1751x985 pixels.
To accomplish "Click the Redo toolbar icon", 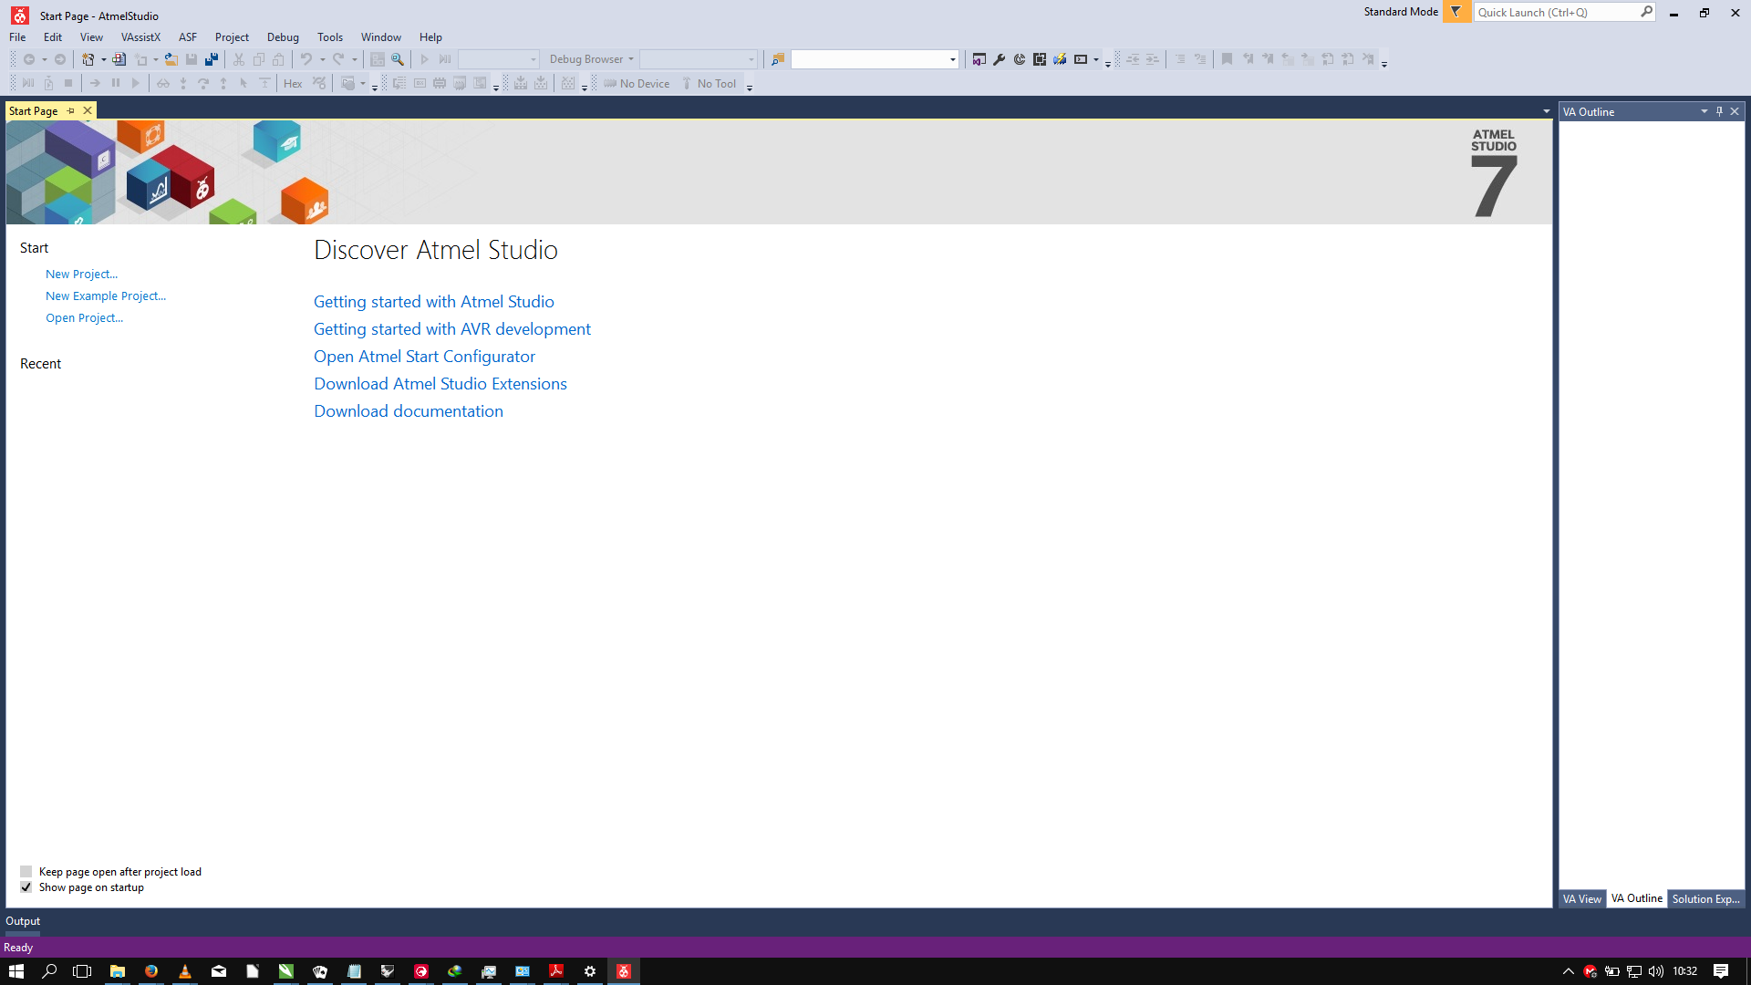I will pyautogui.click(x=338, y=59).
